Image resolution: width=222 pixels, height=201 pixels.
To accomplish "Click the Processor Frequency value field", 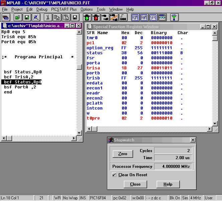I will (173, 166).
